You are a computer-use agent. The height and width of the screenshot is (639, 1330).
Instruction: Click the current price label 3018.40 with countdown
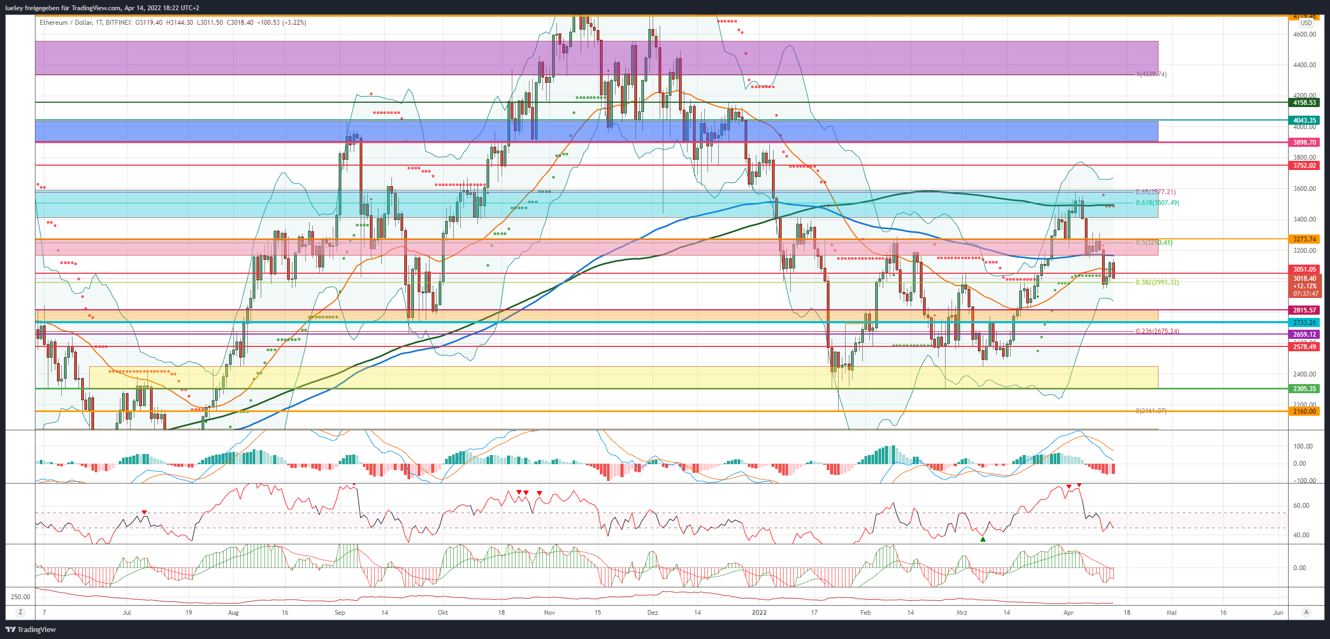coord(1305,286)
